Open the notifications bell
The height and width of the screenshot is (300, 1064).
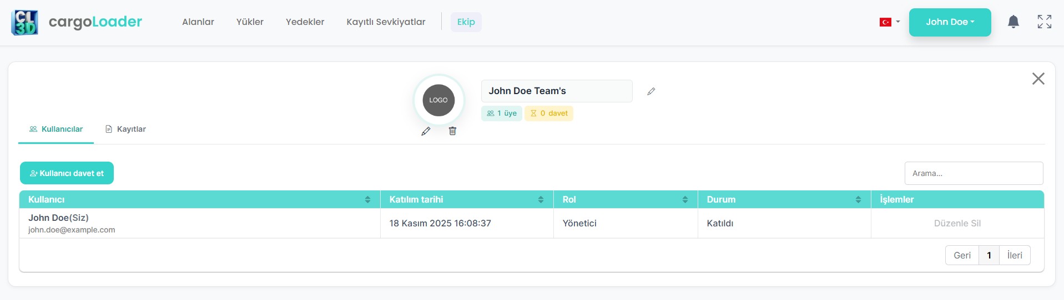click(1013, 22)
